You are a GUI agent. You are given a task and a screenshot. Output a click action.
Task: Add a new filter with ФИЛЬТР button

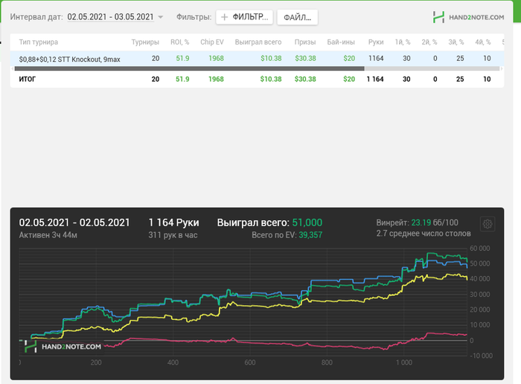[244, 17]
